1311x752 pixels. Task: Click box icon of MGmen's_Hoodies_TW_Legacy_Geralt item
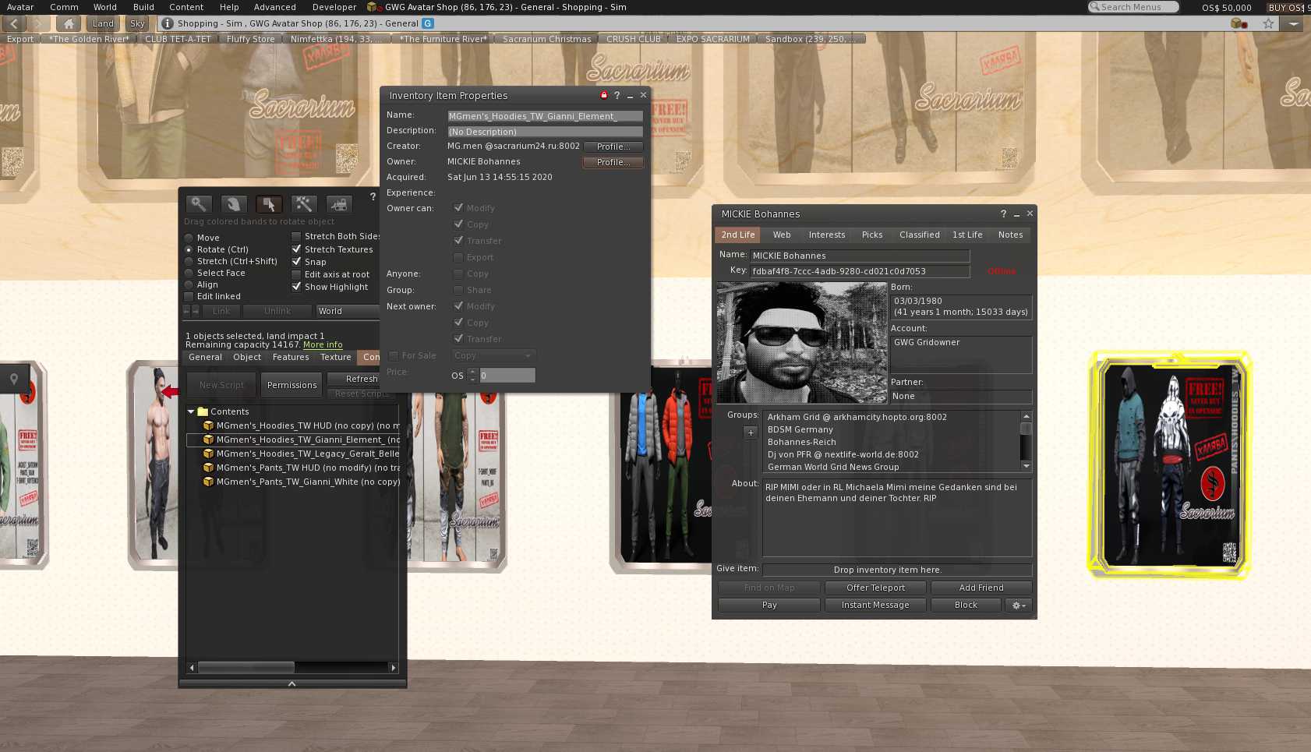click(x=208, y=454)
